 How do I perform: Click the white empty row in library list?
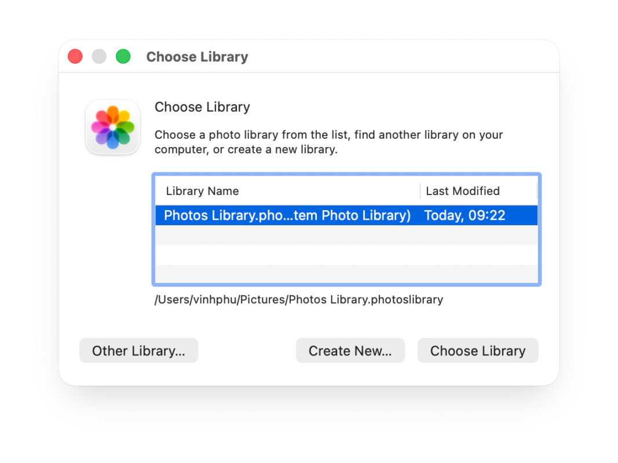coord(346,255)
